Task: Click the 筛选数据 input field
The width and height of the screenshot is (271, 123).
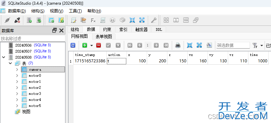Action: [233, 45]
